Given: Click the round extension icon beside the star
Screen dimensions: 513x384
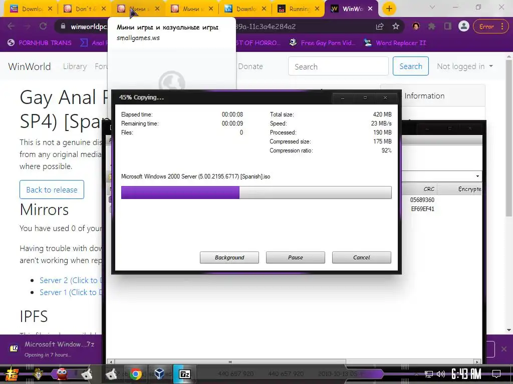Looking at the screenshot, I should [x=416, y=26].
